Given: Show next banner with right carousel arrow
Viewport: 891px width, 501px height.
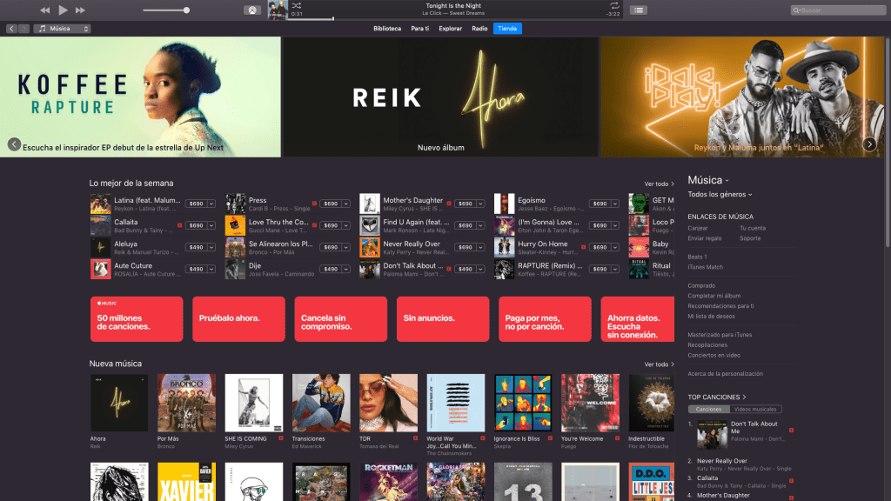Looking at the screenshot, I should pyautogui.click(x=869, y=144).
